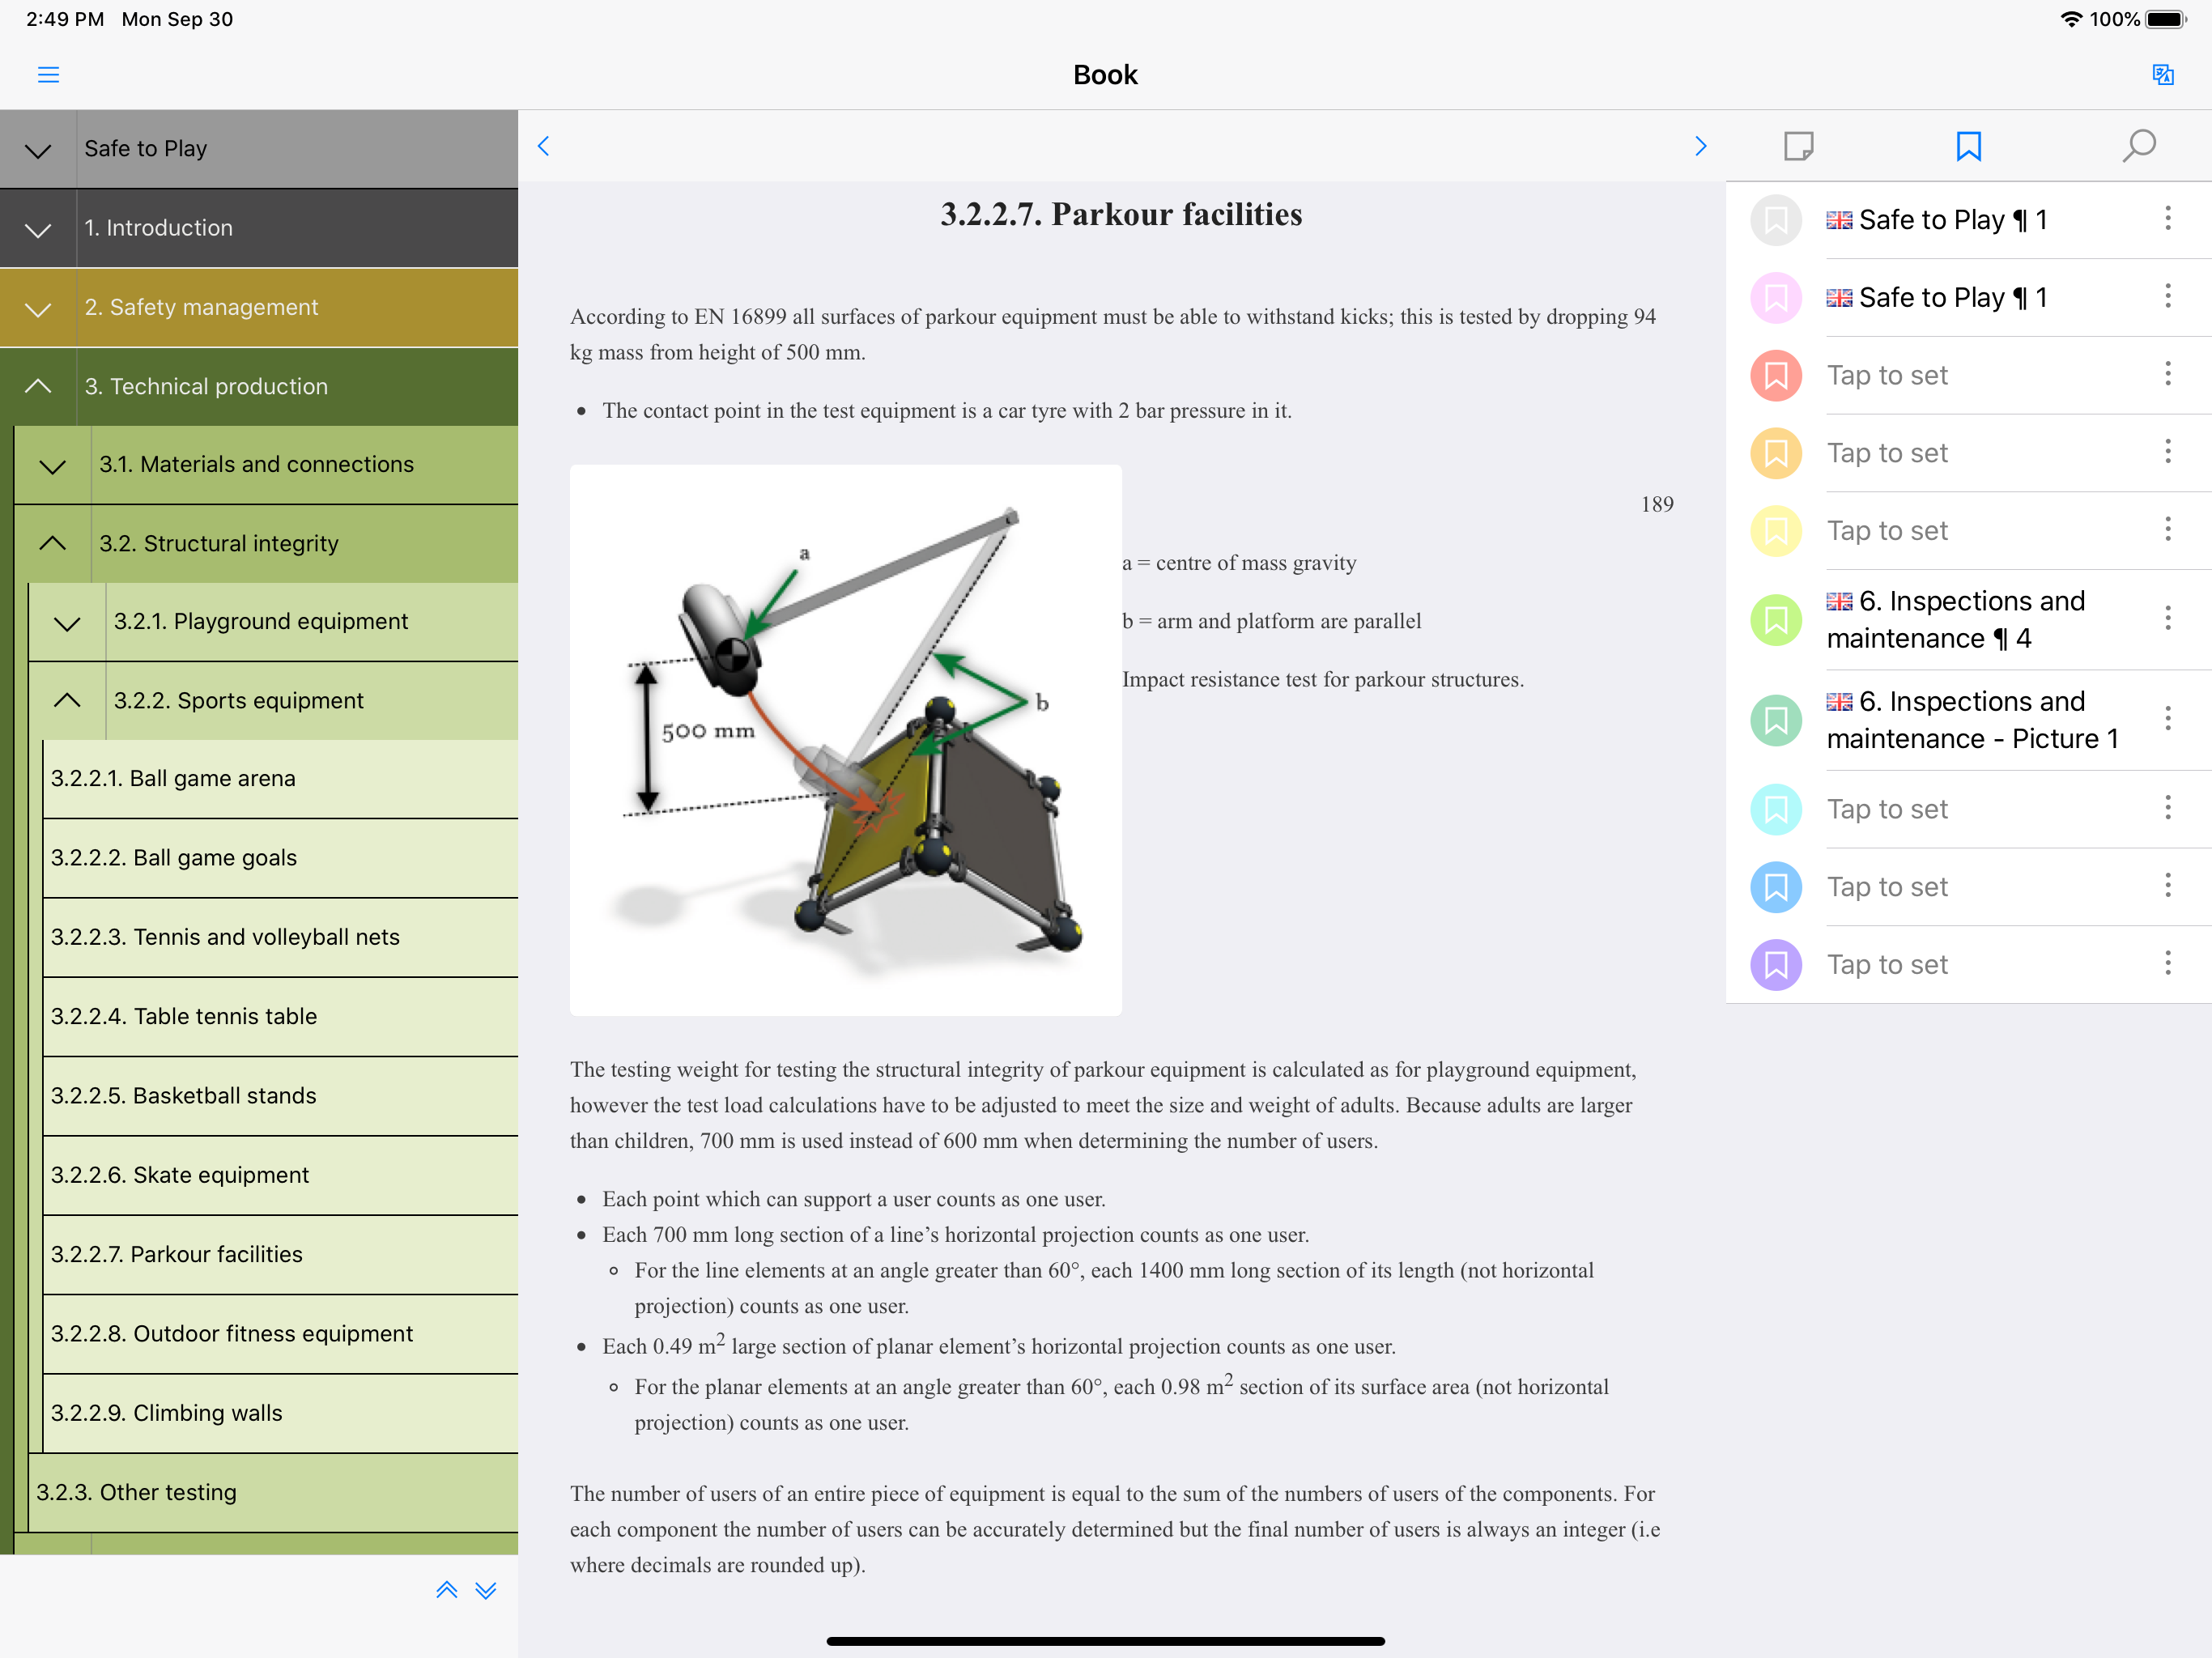Go to next page arrow
Viewport: 2212px width, 1658px height.
tap(1700, 146)
